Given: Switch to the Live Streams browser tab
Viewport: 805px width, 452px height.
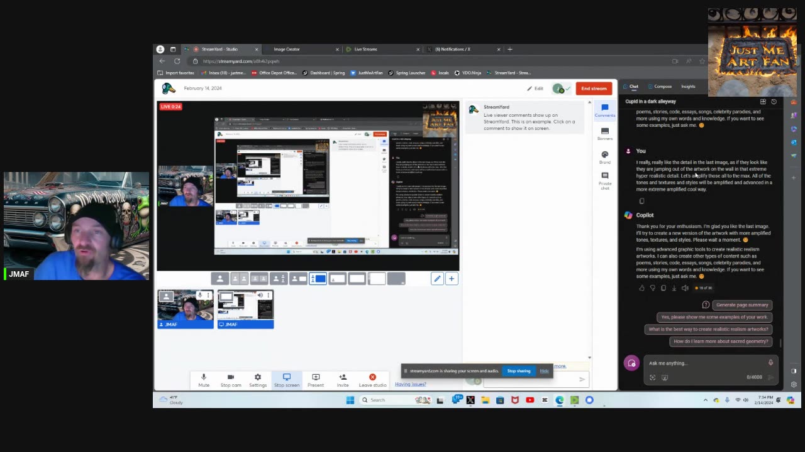Looking at the screenshot, I should coord(381,49).
